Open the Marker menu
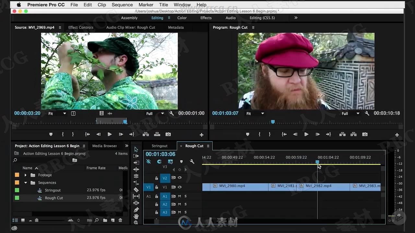 (x=146, y=5)
